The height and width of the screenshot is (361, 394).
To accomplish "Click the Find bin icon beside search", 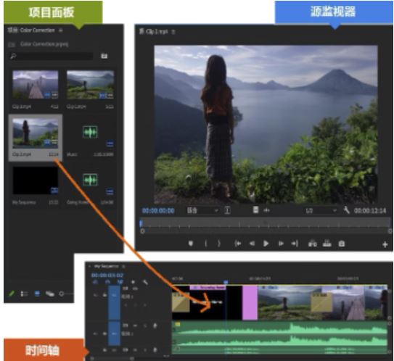I will click(x=104, y=56).
